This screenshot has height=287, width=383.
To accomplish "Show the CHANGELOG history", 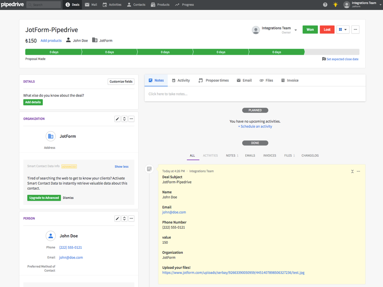I will (310, 156).
